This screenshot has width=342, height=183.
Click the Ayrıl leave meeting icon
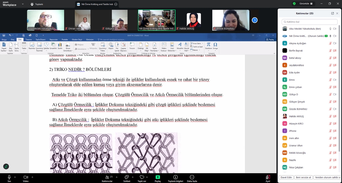tap(268, 177)
